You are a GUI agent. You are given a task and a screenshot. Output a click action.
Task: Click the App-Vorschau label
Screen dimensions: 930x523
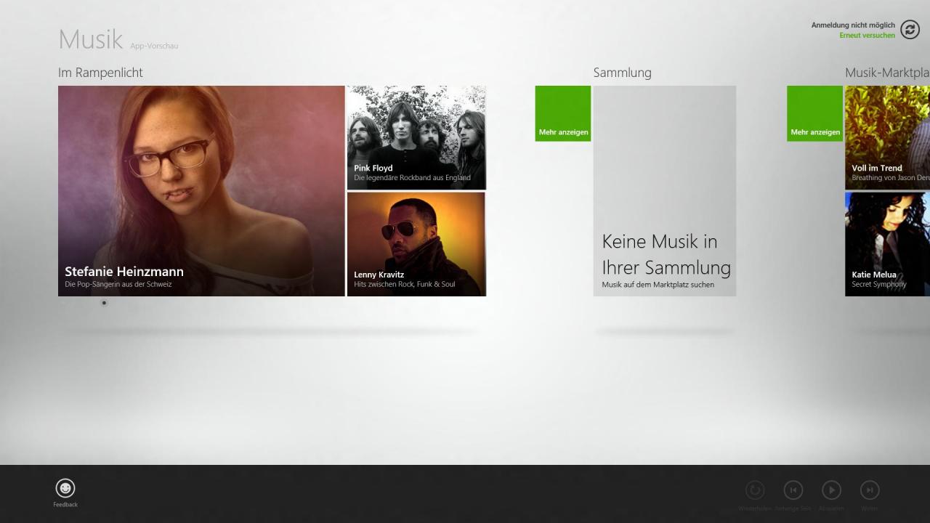[x=154, y=46]
